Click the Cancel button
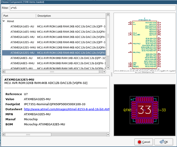This screenshot has height=147, width=177. point(144,142)
